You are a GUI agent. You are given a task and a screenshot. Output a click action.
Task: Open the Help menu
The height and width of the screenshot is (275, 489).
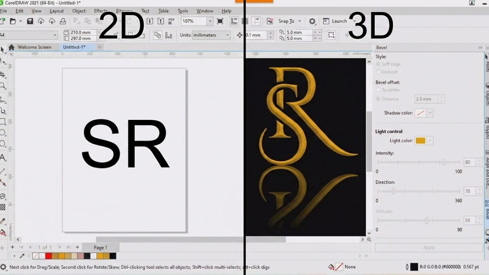click(227, 11)
